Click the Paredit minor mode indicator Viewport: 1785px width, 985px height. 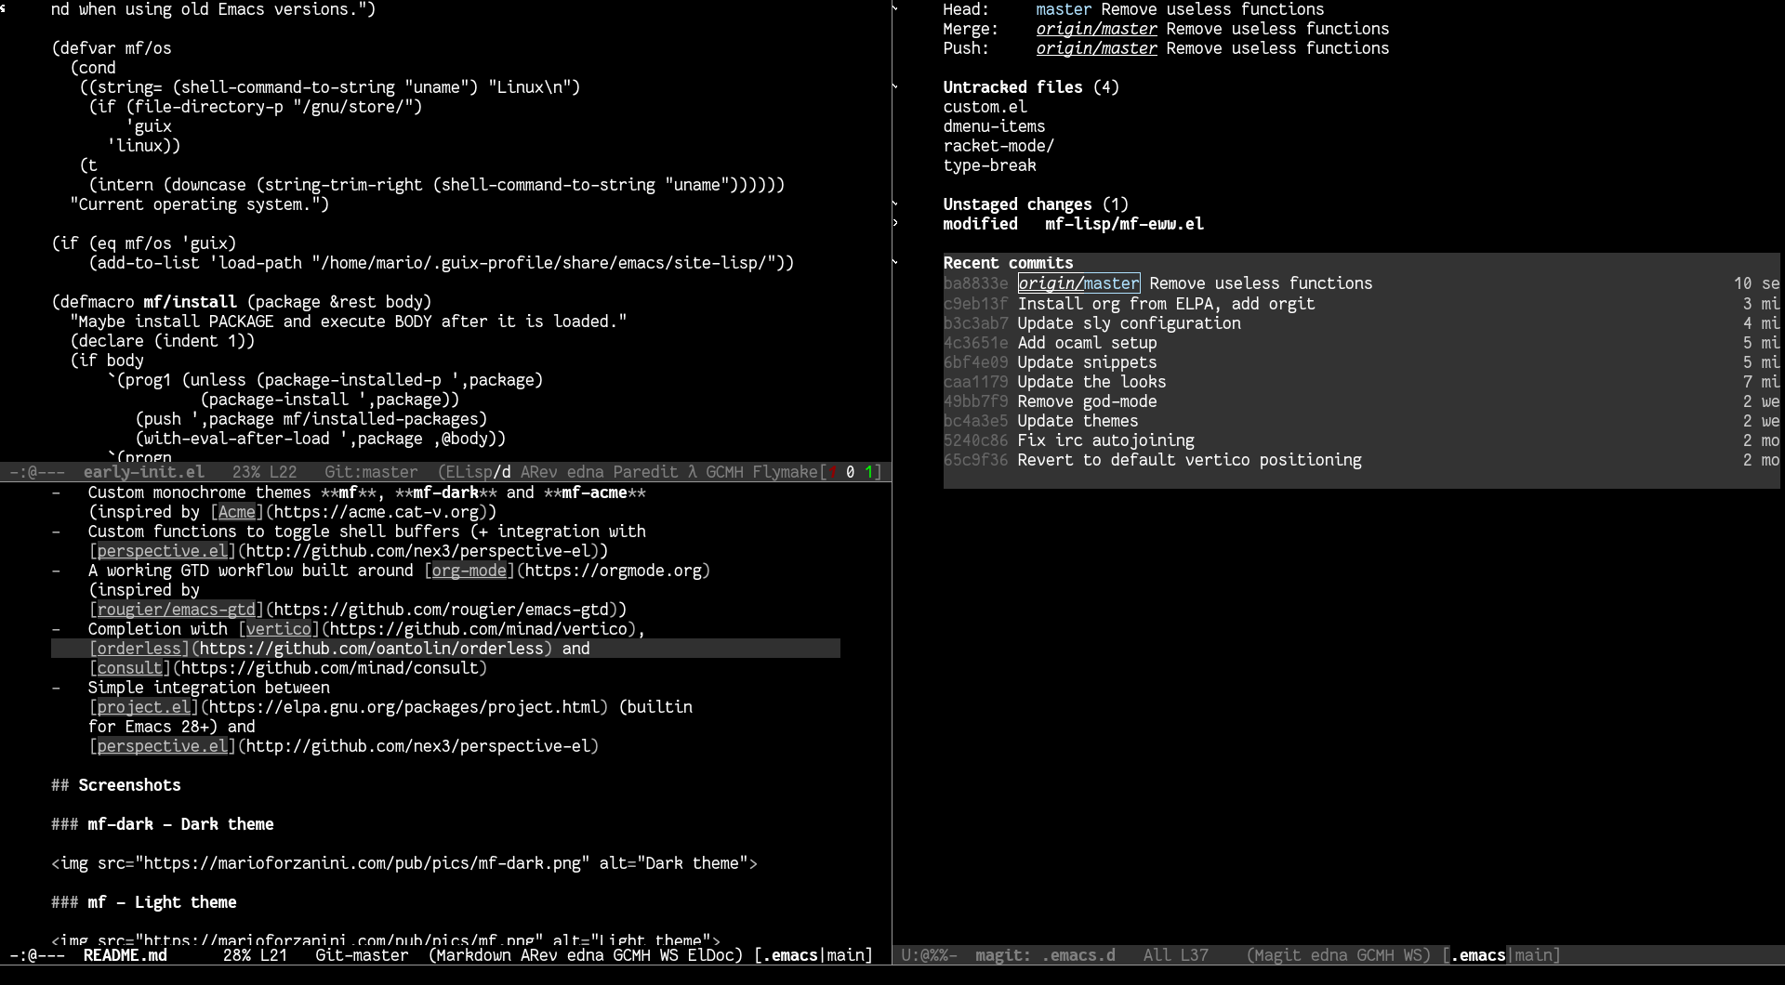point(645,472)
